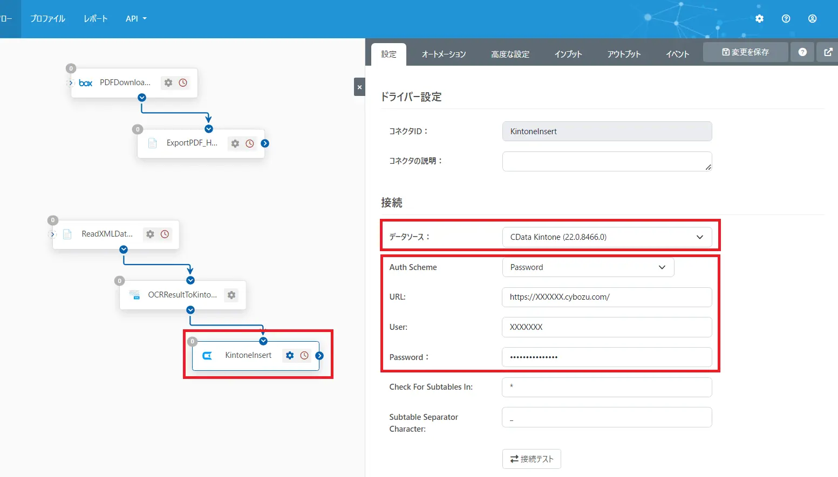Open the user account icon
This screenshot has width=838, height=477.
click(x=812, y=18)
